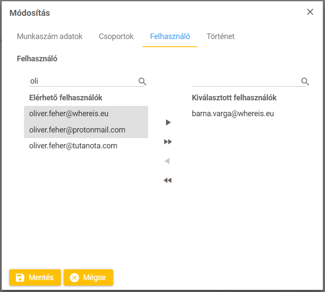The height and width of the screenshot is (292, 325).
Task: Click the move selected left arrow
Action: 167,161
